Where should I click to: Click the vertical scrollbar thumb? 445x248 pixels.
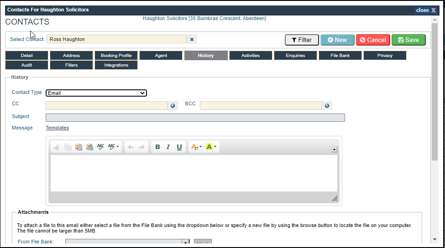pos(435,92)
